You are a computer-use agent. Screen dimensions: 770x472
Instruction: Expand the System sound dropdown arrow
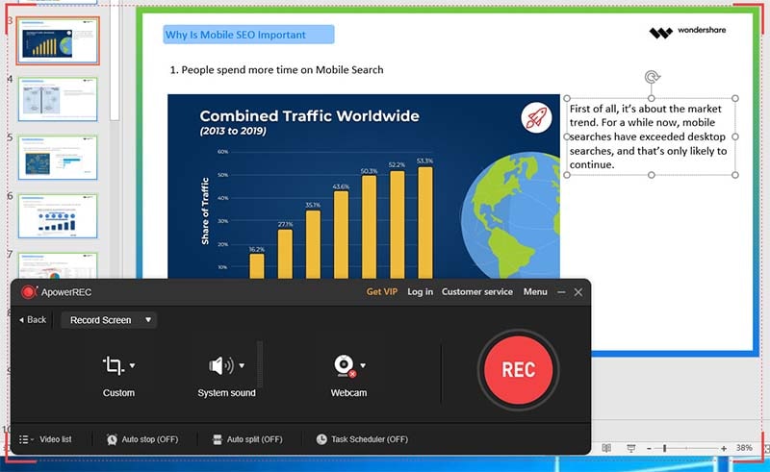click(242, 365)
